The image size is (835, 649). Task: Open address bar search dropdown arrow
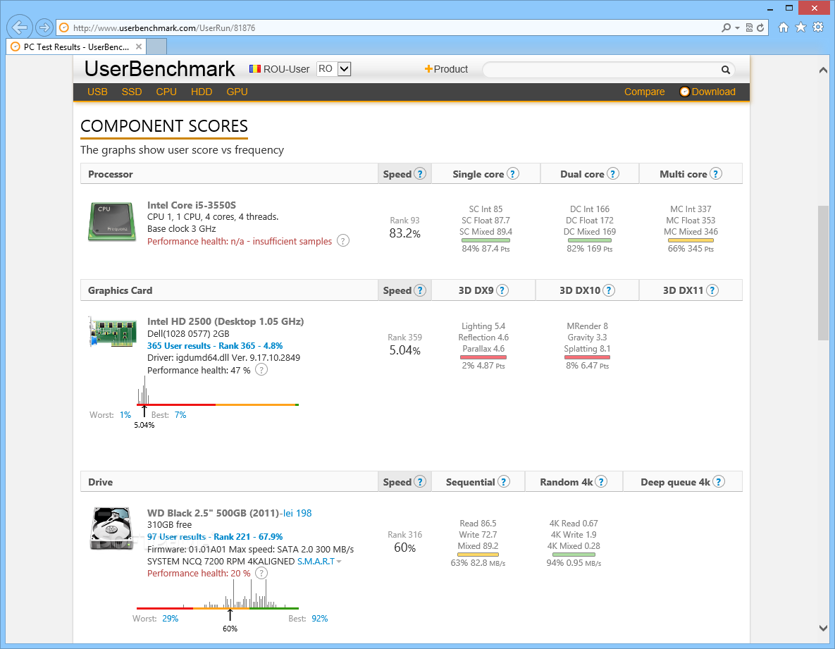(x=737, y=27)
